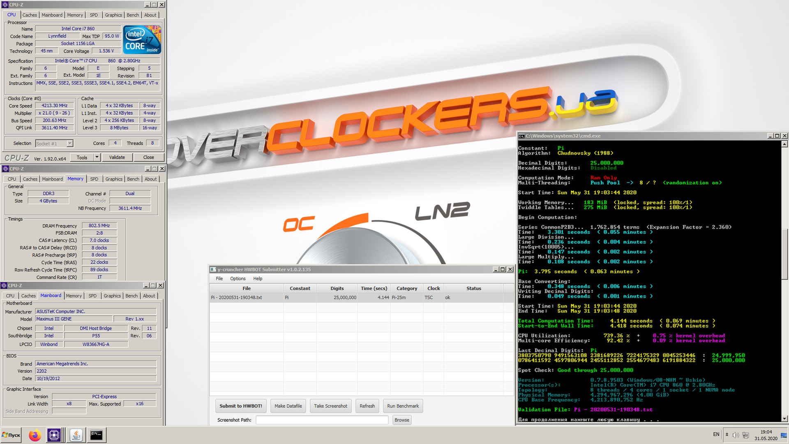Click the Intel Core i7 logo
Viewport: 789px width, 444px height.
tap(142, 40)
